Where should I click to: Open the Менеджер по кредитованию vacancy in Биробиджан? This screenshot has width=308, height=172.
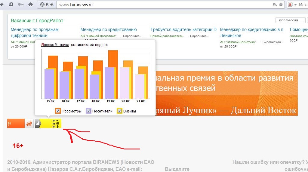[109, 29]
